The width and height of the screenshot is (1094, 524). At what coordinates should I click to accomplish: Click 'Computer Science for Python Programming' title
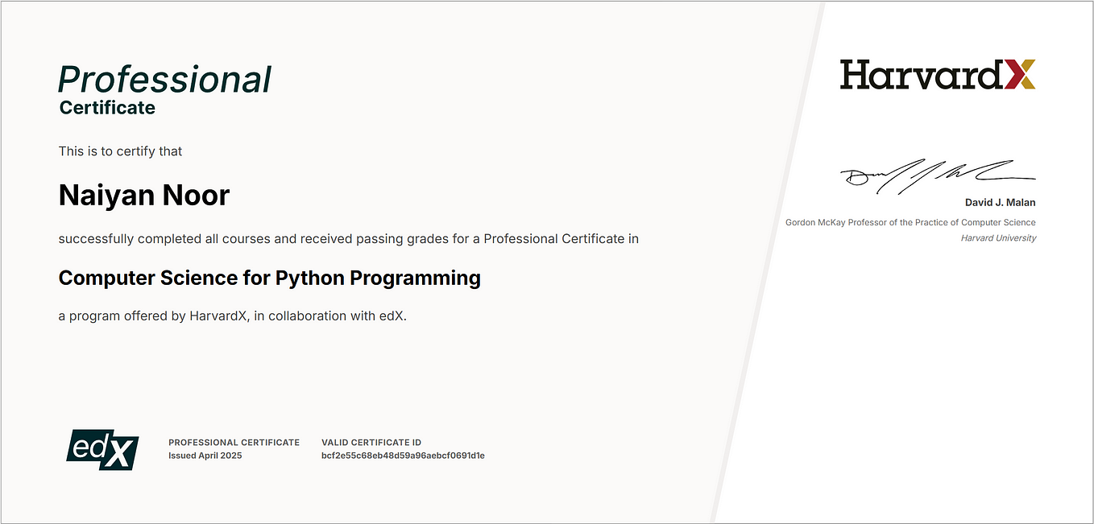[270, 279]
